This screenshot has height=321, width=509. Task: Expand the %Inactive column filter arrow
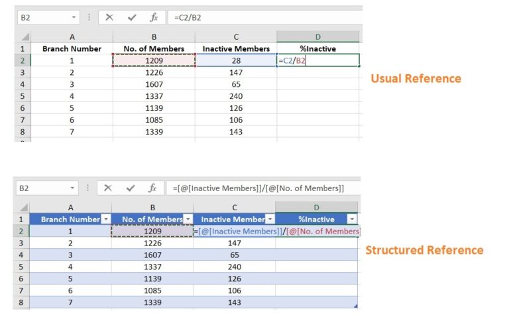(x=352, y=219)
